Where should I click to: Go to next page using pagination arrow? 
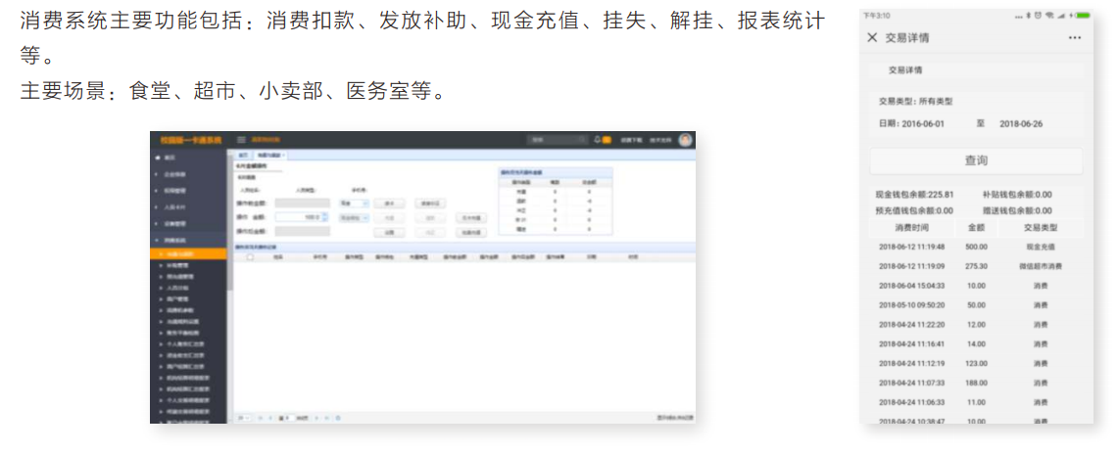(x=316, y=418)
